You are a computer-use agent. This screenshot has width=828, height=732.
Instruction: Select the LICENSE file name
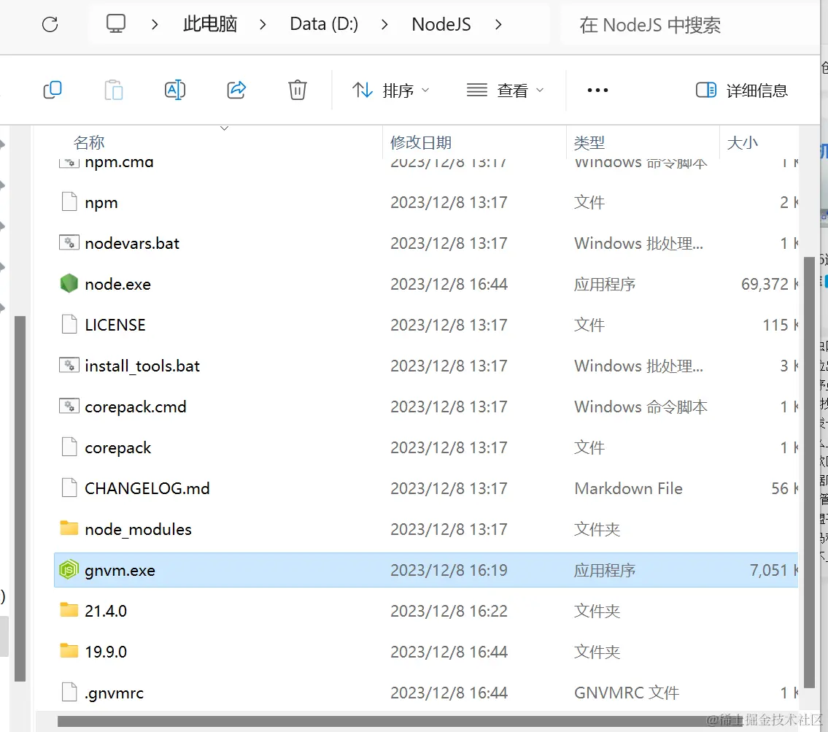pyautogui.click(x=115, y=325)
